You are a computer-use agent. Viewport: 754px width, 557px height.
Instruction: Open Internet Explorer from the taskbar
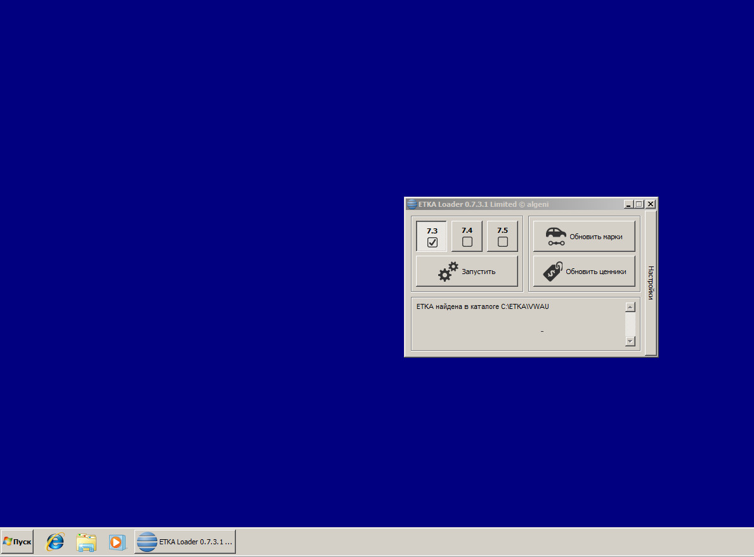56,542
